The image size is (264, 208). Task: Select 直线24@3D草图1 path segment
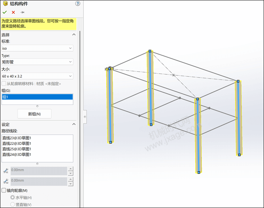coord(17,154)
